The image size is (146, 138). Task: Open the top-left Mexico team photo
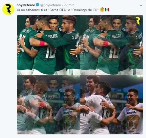point(49,45)
